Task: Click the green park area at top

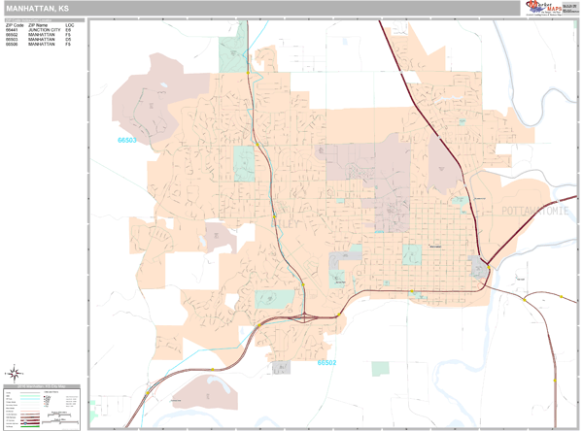Action: tap(233, 54)
